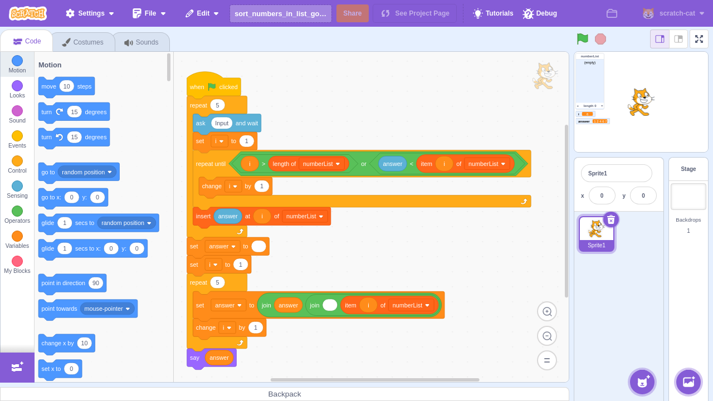Screen dimensions: 713x401
Task: Open Tutorials
Action: click(x=493, y=13)
